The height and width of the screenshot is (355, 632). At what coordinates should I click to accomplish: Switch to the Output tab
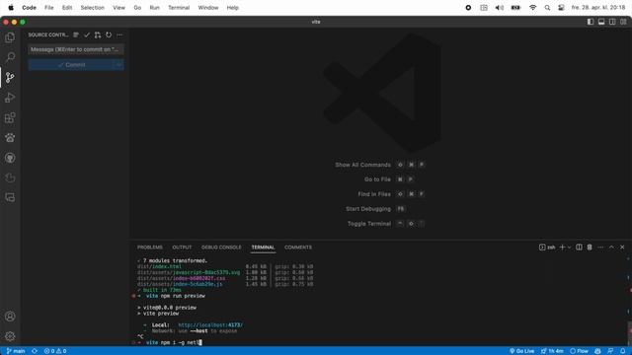[x=182, y=248]
